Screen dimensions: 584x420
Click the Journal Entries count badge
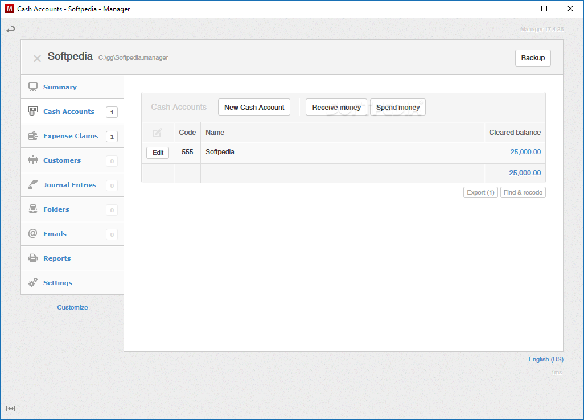click(x=112, y=186)
